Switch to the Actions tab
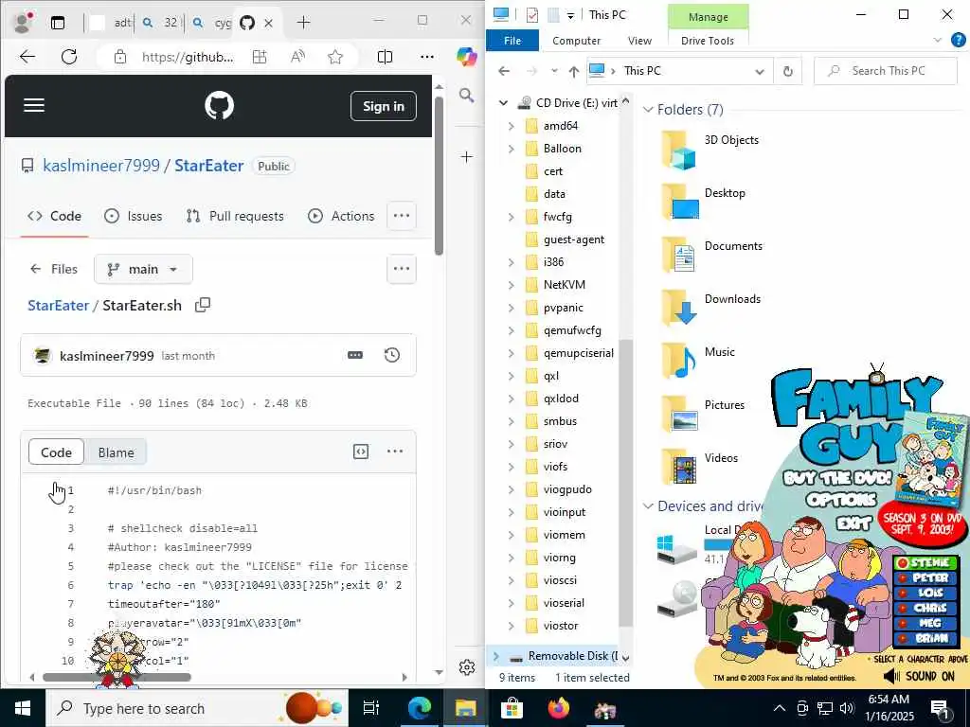Screen dimensions: 970x727 point(341,216)
